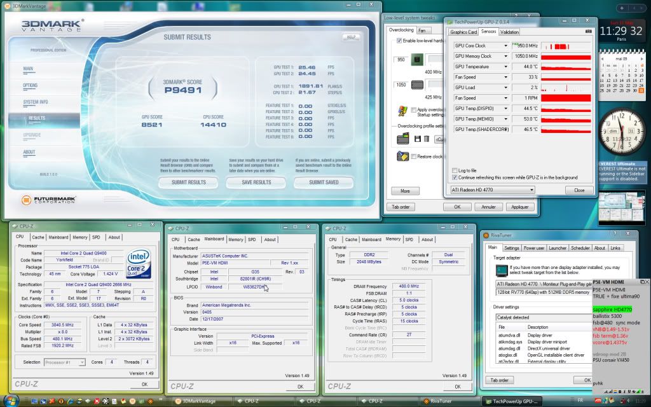Image resolution: width=651 pixels, height=407 pixels.
Task: Switch to the Fan tab in tweaks panel
Action: coord(422,30)
